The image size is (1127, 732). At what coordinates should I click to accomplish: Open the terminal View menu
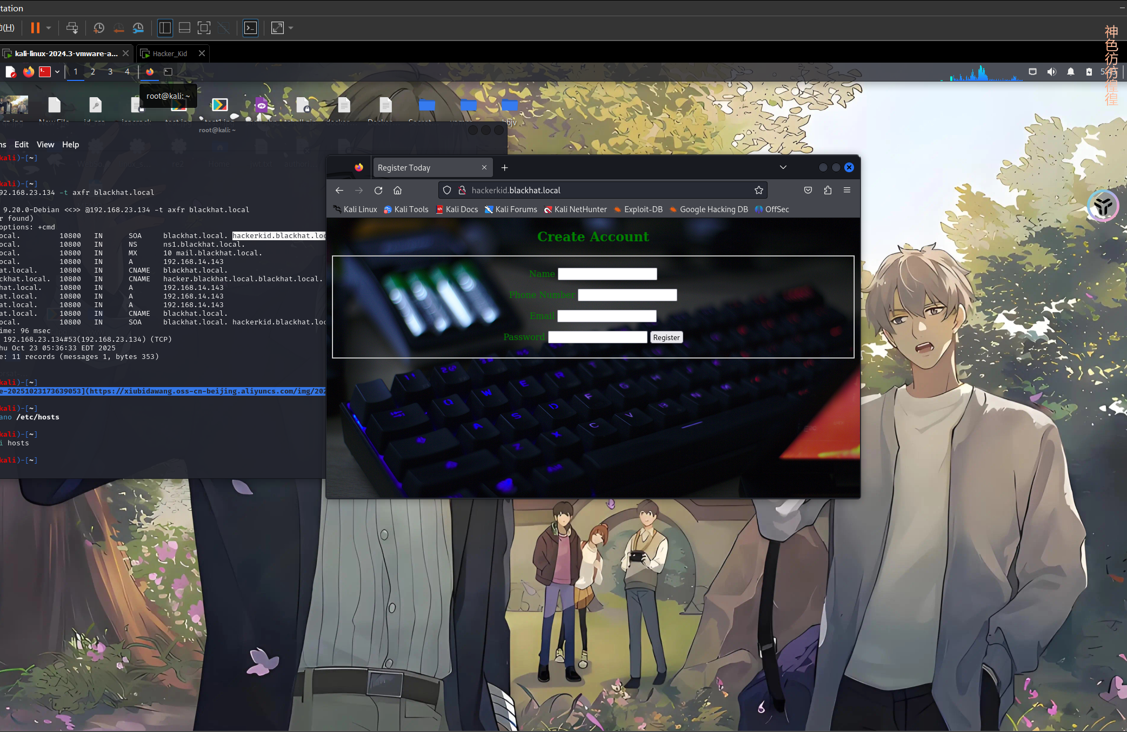coord(45,145)
